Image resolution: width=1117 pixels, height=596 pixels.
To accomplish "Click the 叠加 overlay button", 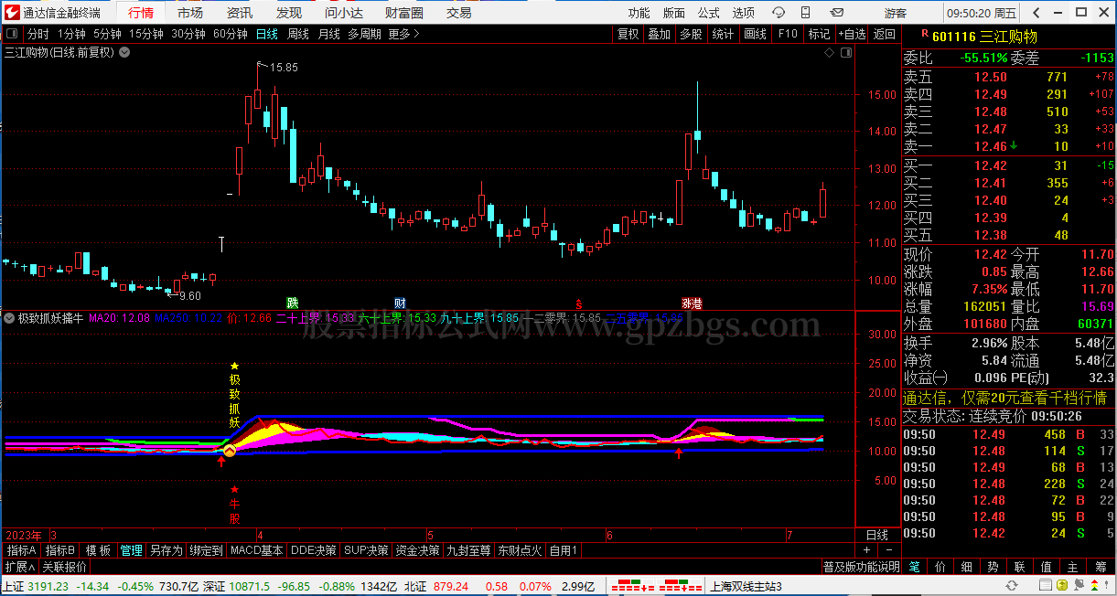I will [659, 34].
